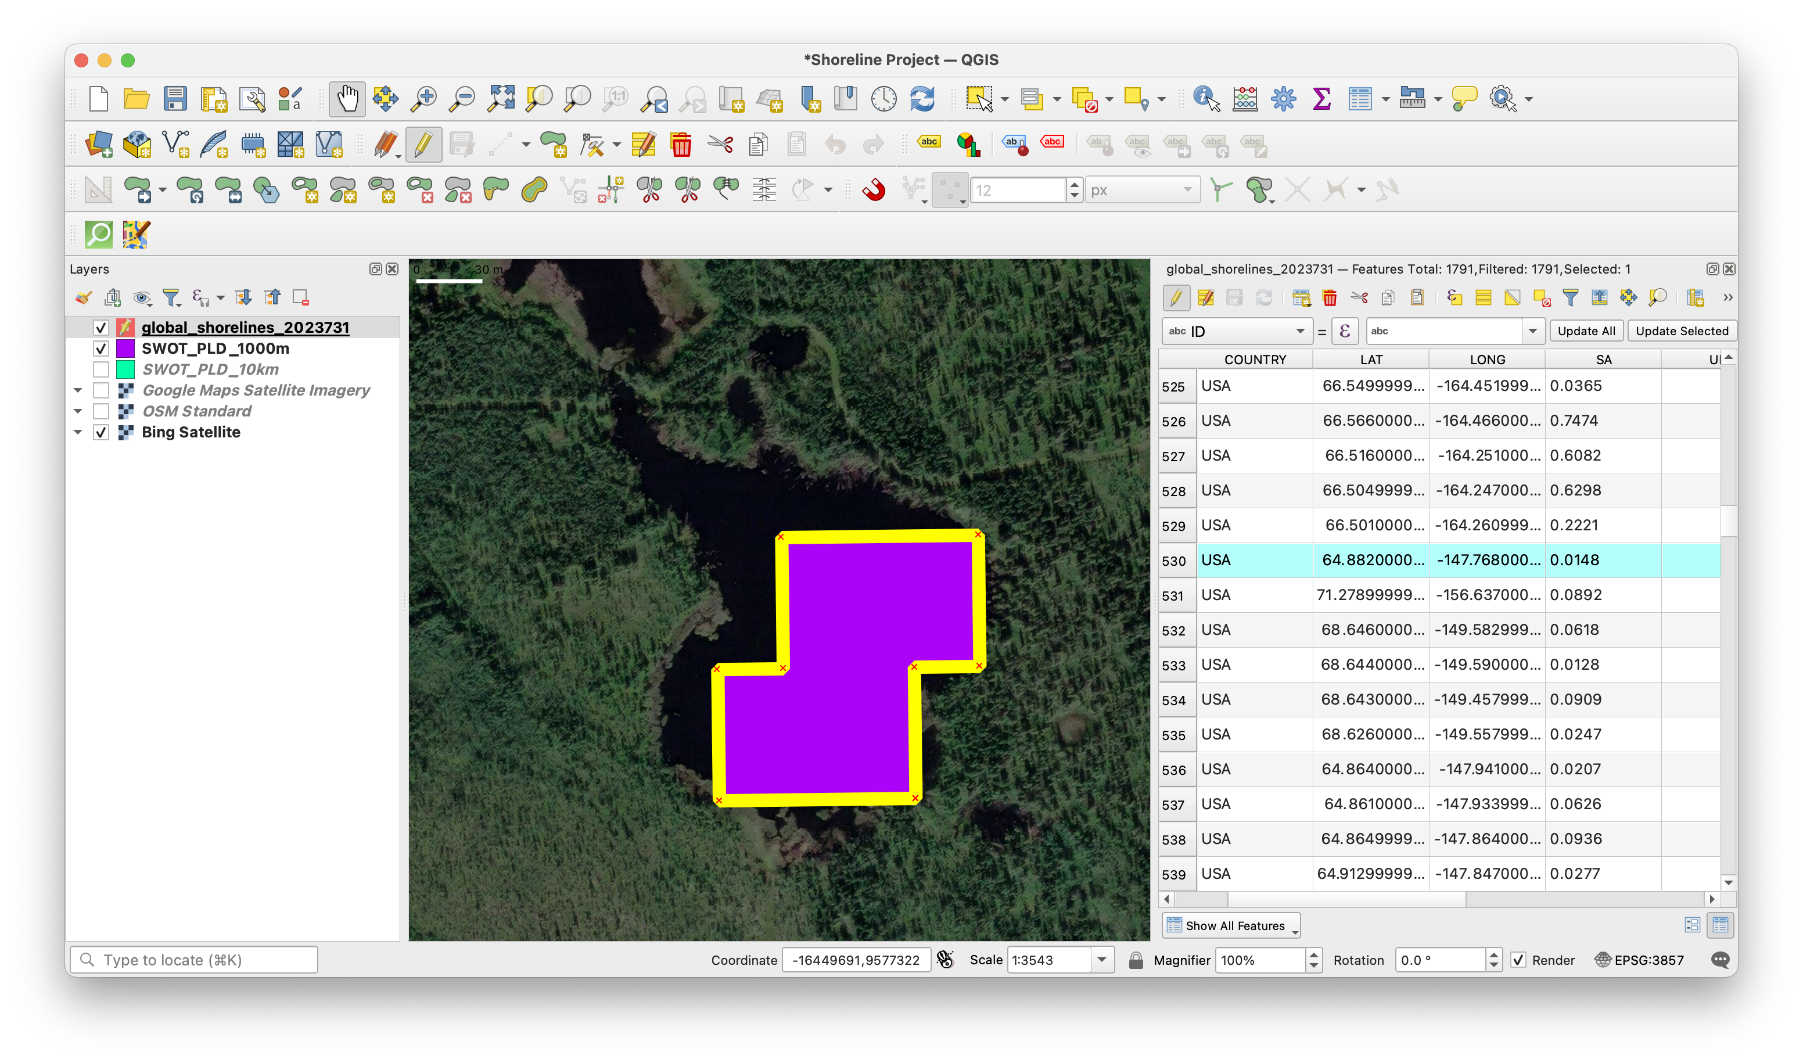Click the Refresh map icon
This screenshot has width=1803, height=1063.
tap(922, 98)
